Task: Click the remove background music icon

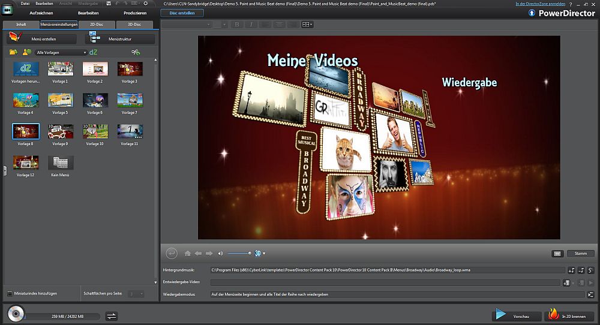Action: [x=581, y=270]
